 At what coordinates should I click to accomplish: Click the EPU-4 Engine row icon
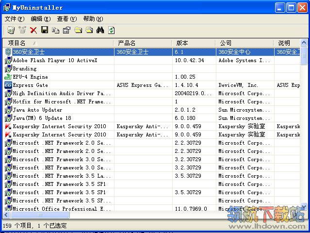click(x=8, y=77)
